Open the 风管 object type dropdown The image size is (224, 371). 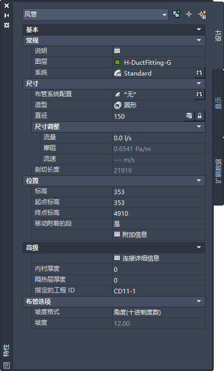(95, 14)
